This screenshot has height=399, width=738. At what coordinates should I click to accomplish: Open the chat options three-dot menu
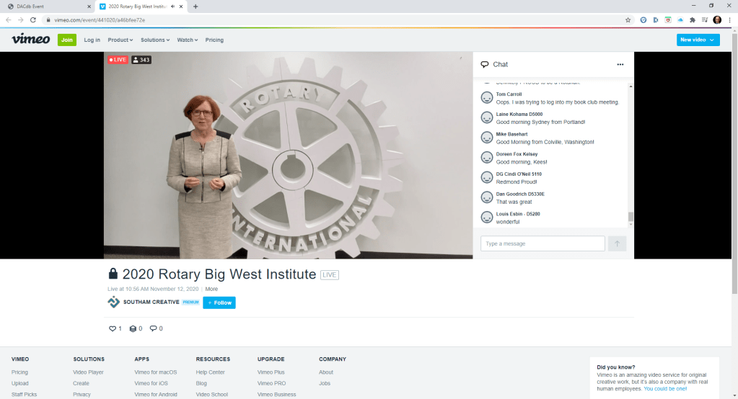pyautogui.click(x=620, y=65)
